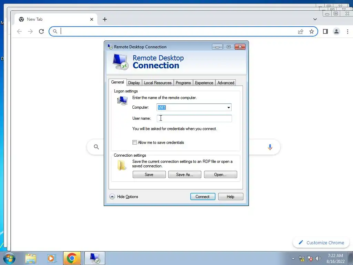Enable Allow me to save credentials
The width and height of the screenshot is (353, 265).
[135, 143]
